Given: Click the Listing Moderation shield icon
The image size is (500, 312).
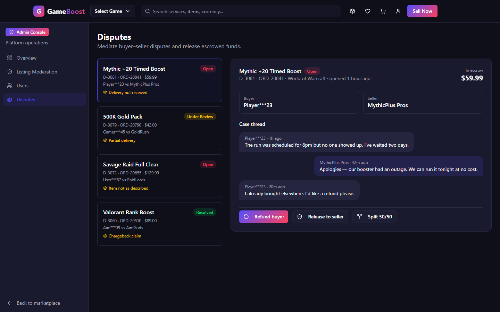Looking at the screenshot, I should click(10, 72).
